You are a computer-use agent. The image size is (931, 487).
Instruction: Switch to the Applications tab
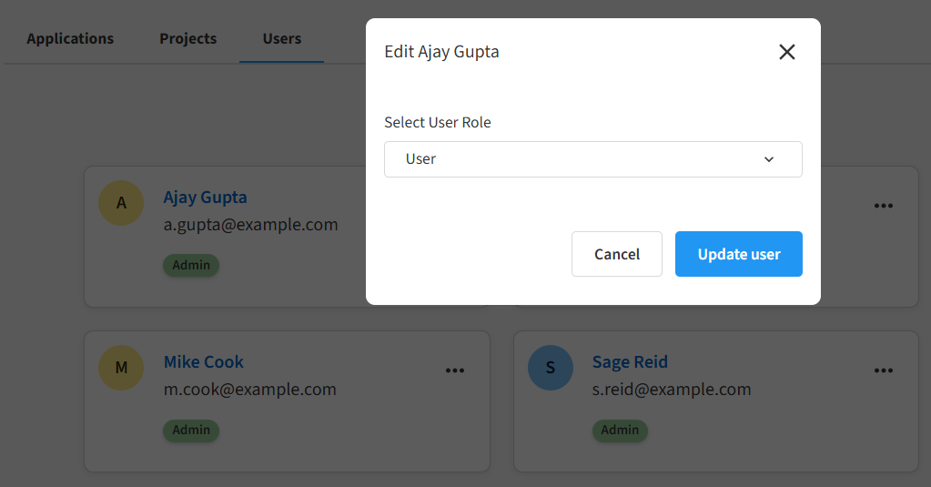pyautogui.click(x=70, y=39)
